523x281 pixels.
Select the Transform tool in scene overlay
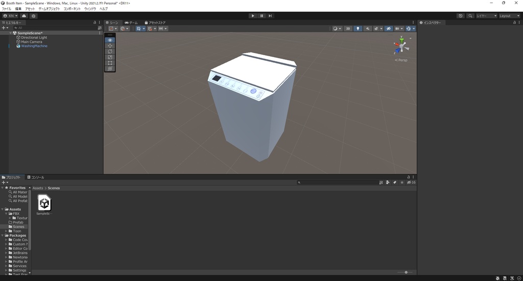coord(110,68)
